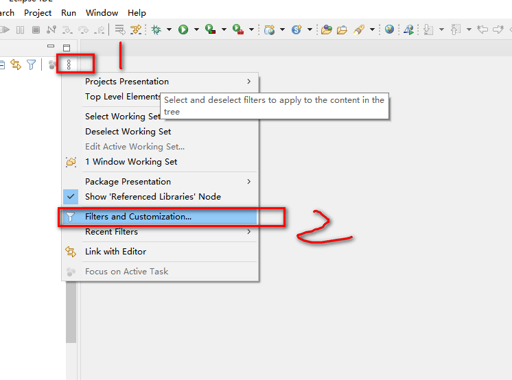
Task: Click the Disconnect debug icon
Action: point(51,29)
